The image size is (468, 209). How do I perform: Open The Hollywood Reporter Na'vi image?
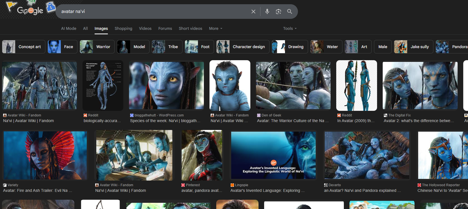pos(443,155)
